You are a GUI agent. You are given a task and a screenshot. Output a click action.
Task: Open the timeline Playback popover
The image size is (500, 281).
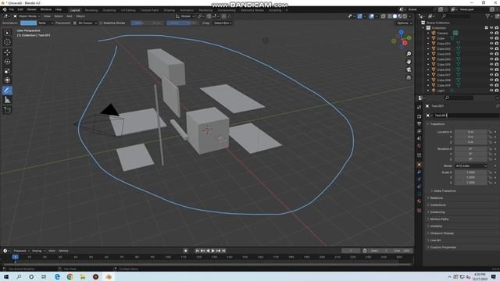[x=21, y=251]
